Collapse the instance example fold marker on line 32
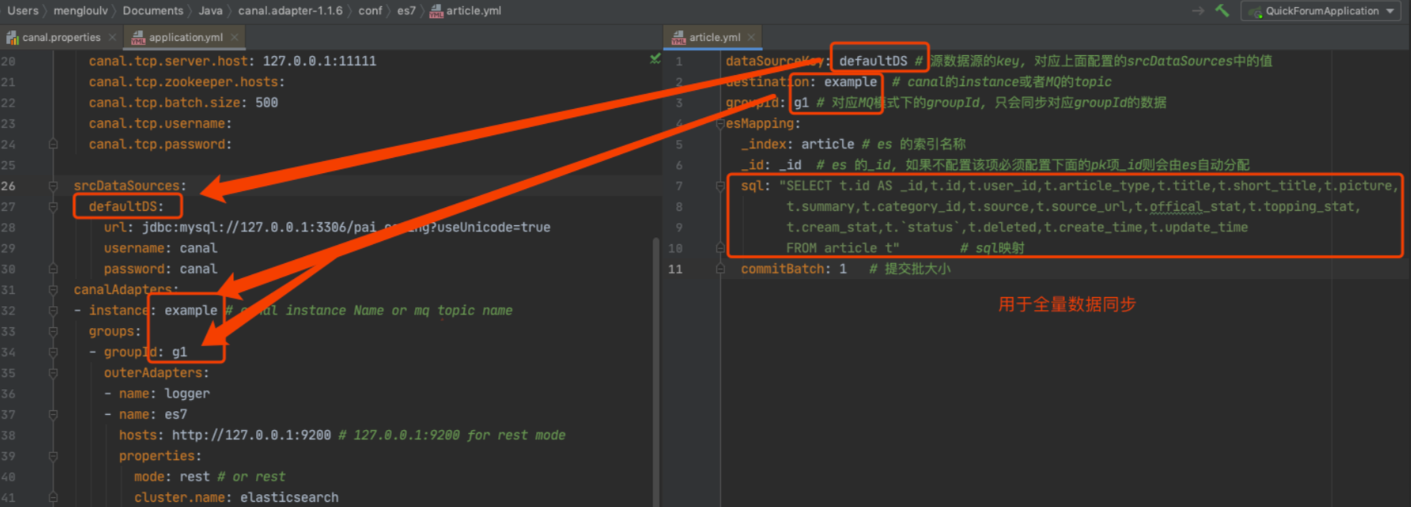The width and height of the screenshot is (1411, 507). tap(53, 311)
